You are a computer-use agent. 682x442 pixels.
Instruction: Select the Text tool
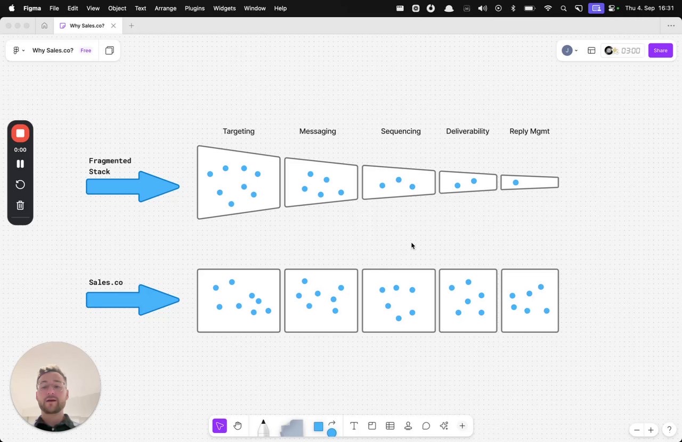click(354, 426)
